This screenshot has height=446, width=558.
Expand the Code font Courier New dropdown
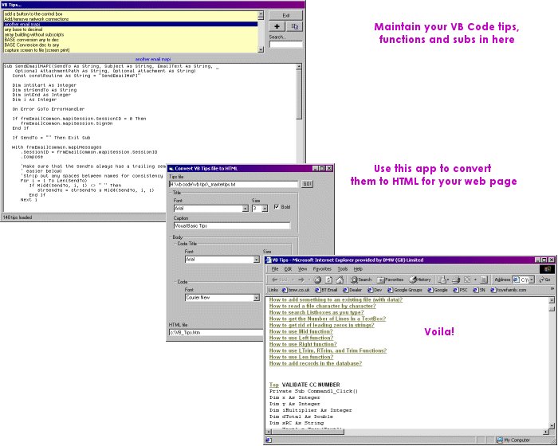pos(256,299)
